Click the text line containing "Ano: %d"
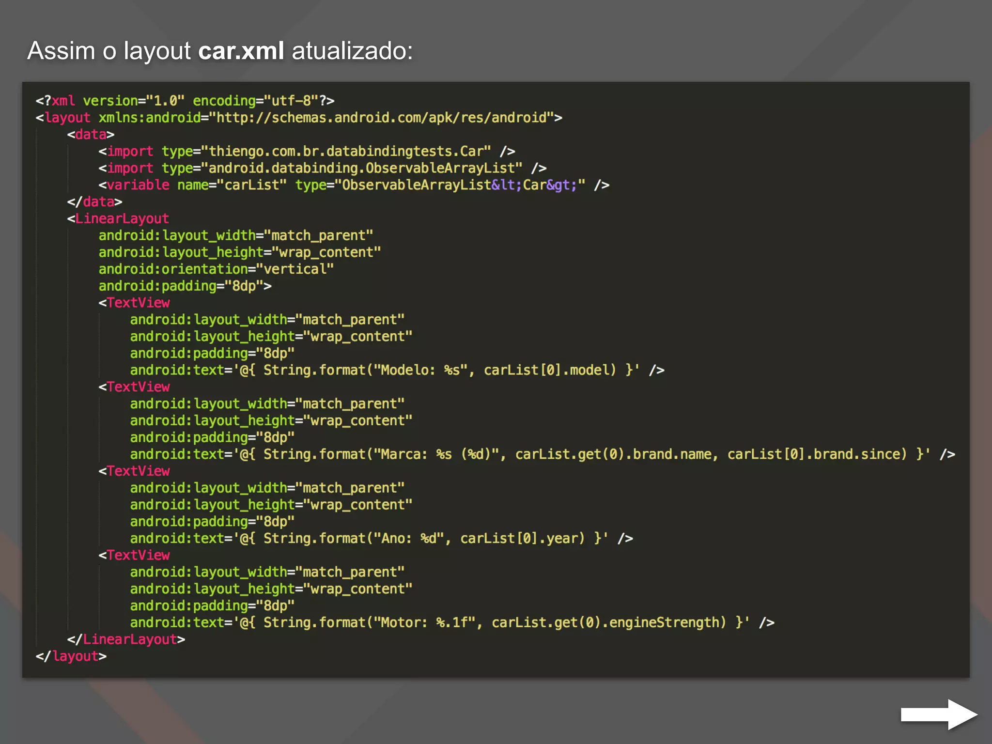 (x=382, y=539)
